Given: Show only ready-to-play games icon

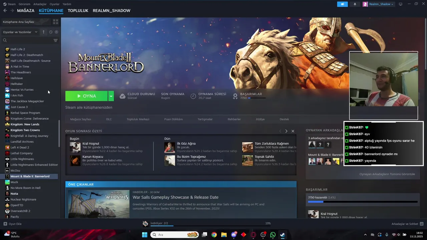Looking at the screenshot, I should click(56, 32).
